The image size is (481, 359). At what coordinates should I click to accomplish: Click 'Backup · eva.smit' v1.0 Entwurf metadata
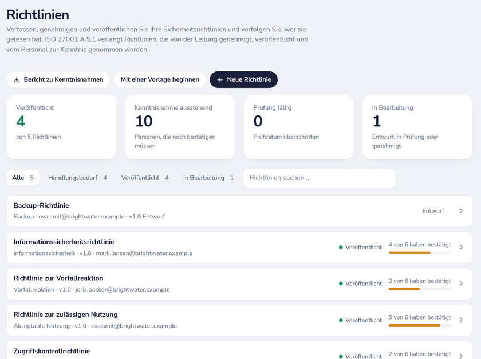tap(89, 217)
